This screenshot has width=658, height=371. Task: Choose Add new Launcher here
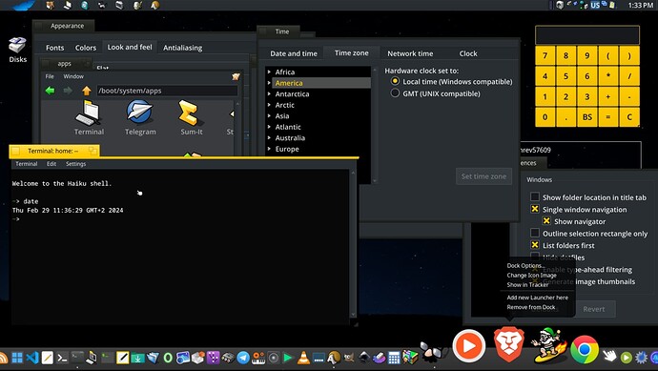point(537,298)
